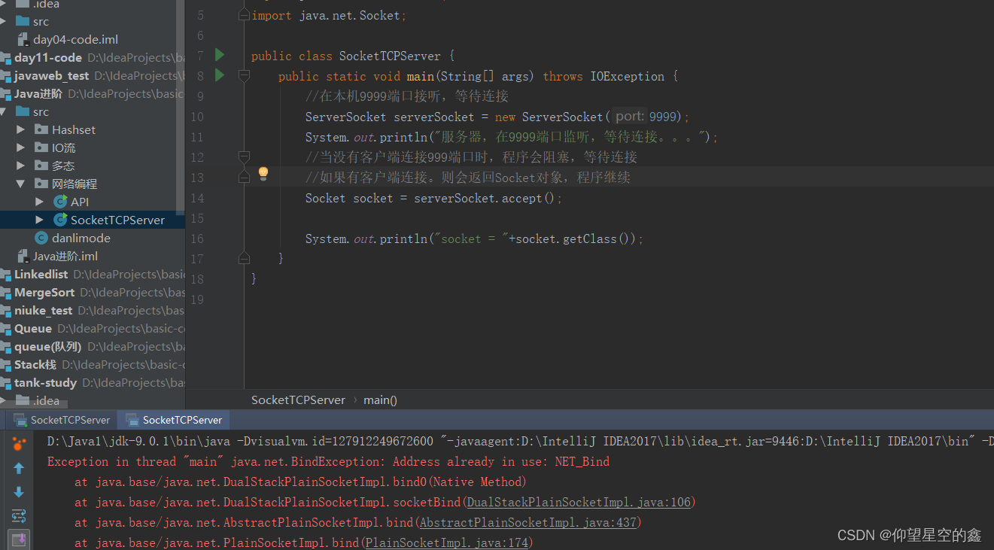Select the second SocketTCPServer run tab
Image resolution: width=994 pixels, height=550 pixels.
tap(174, 420)
